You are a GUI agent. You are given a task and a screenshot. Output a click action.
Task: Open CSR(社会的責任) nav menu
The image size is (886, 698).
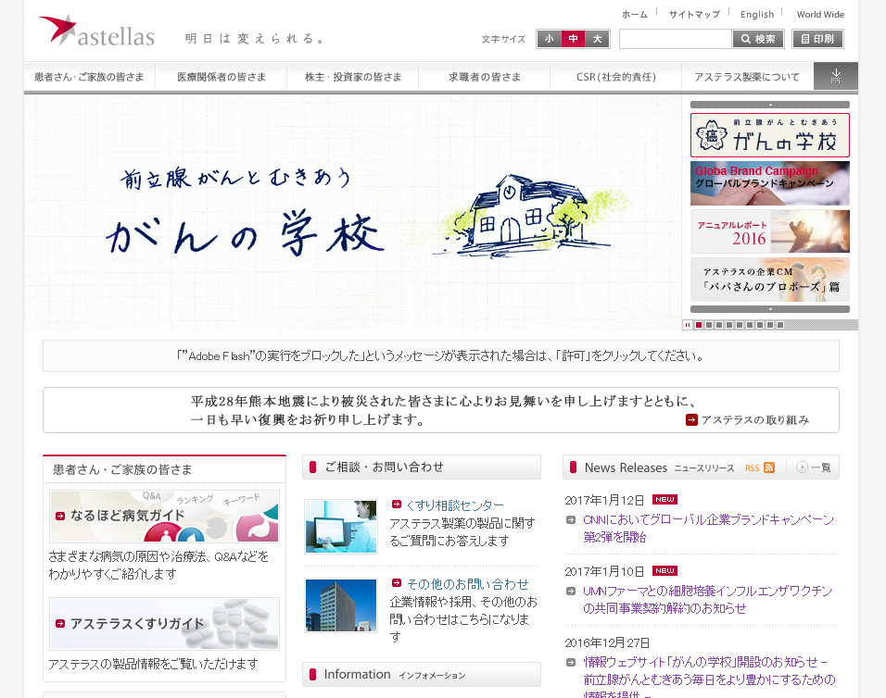[616, 77]
